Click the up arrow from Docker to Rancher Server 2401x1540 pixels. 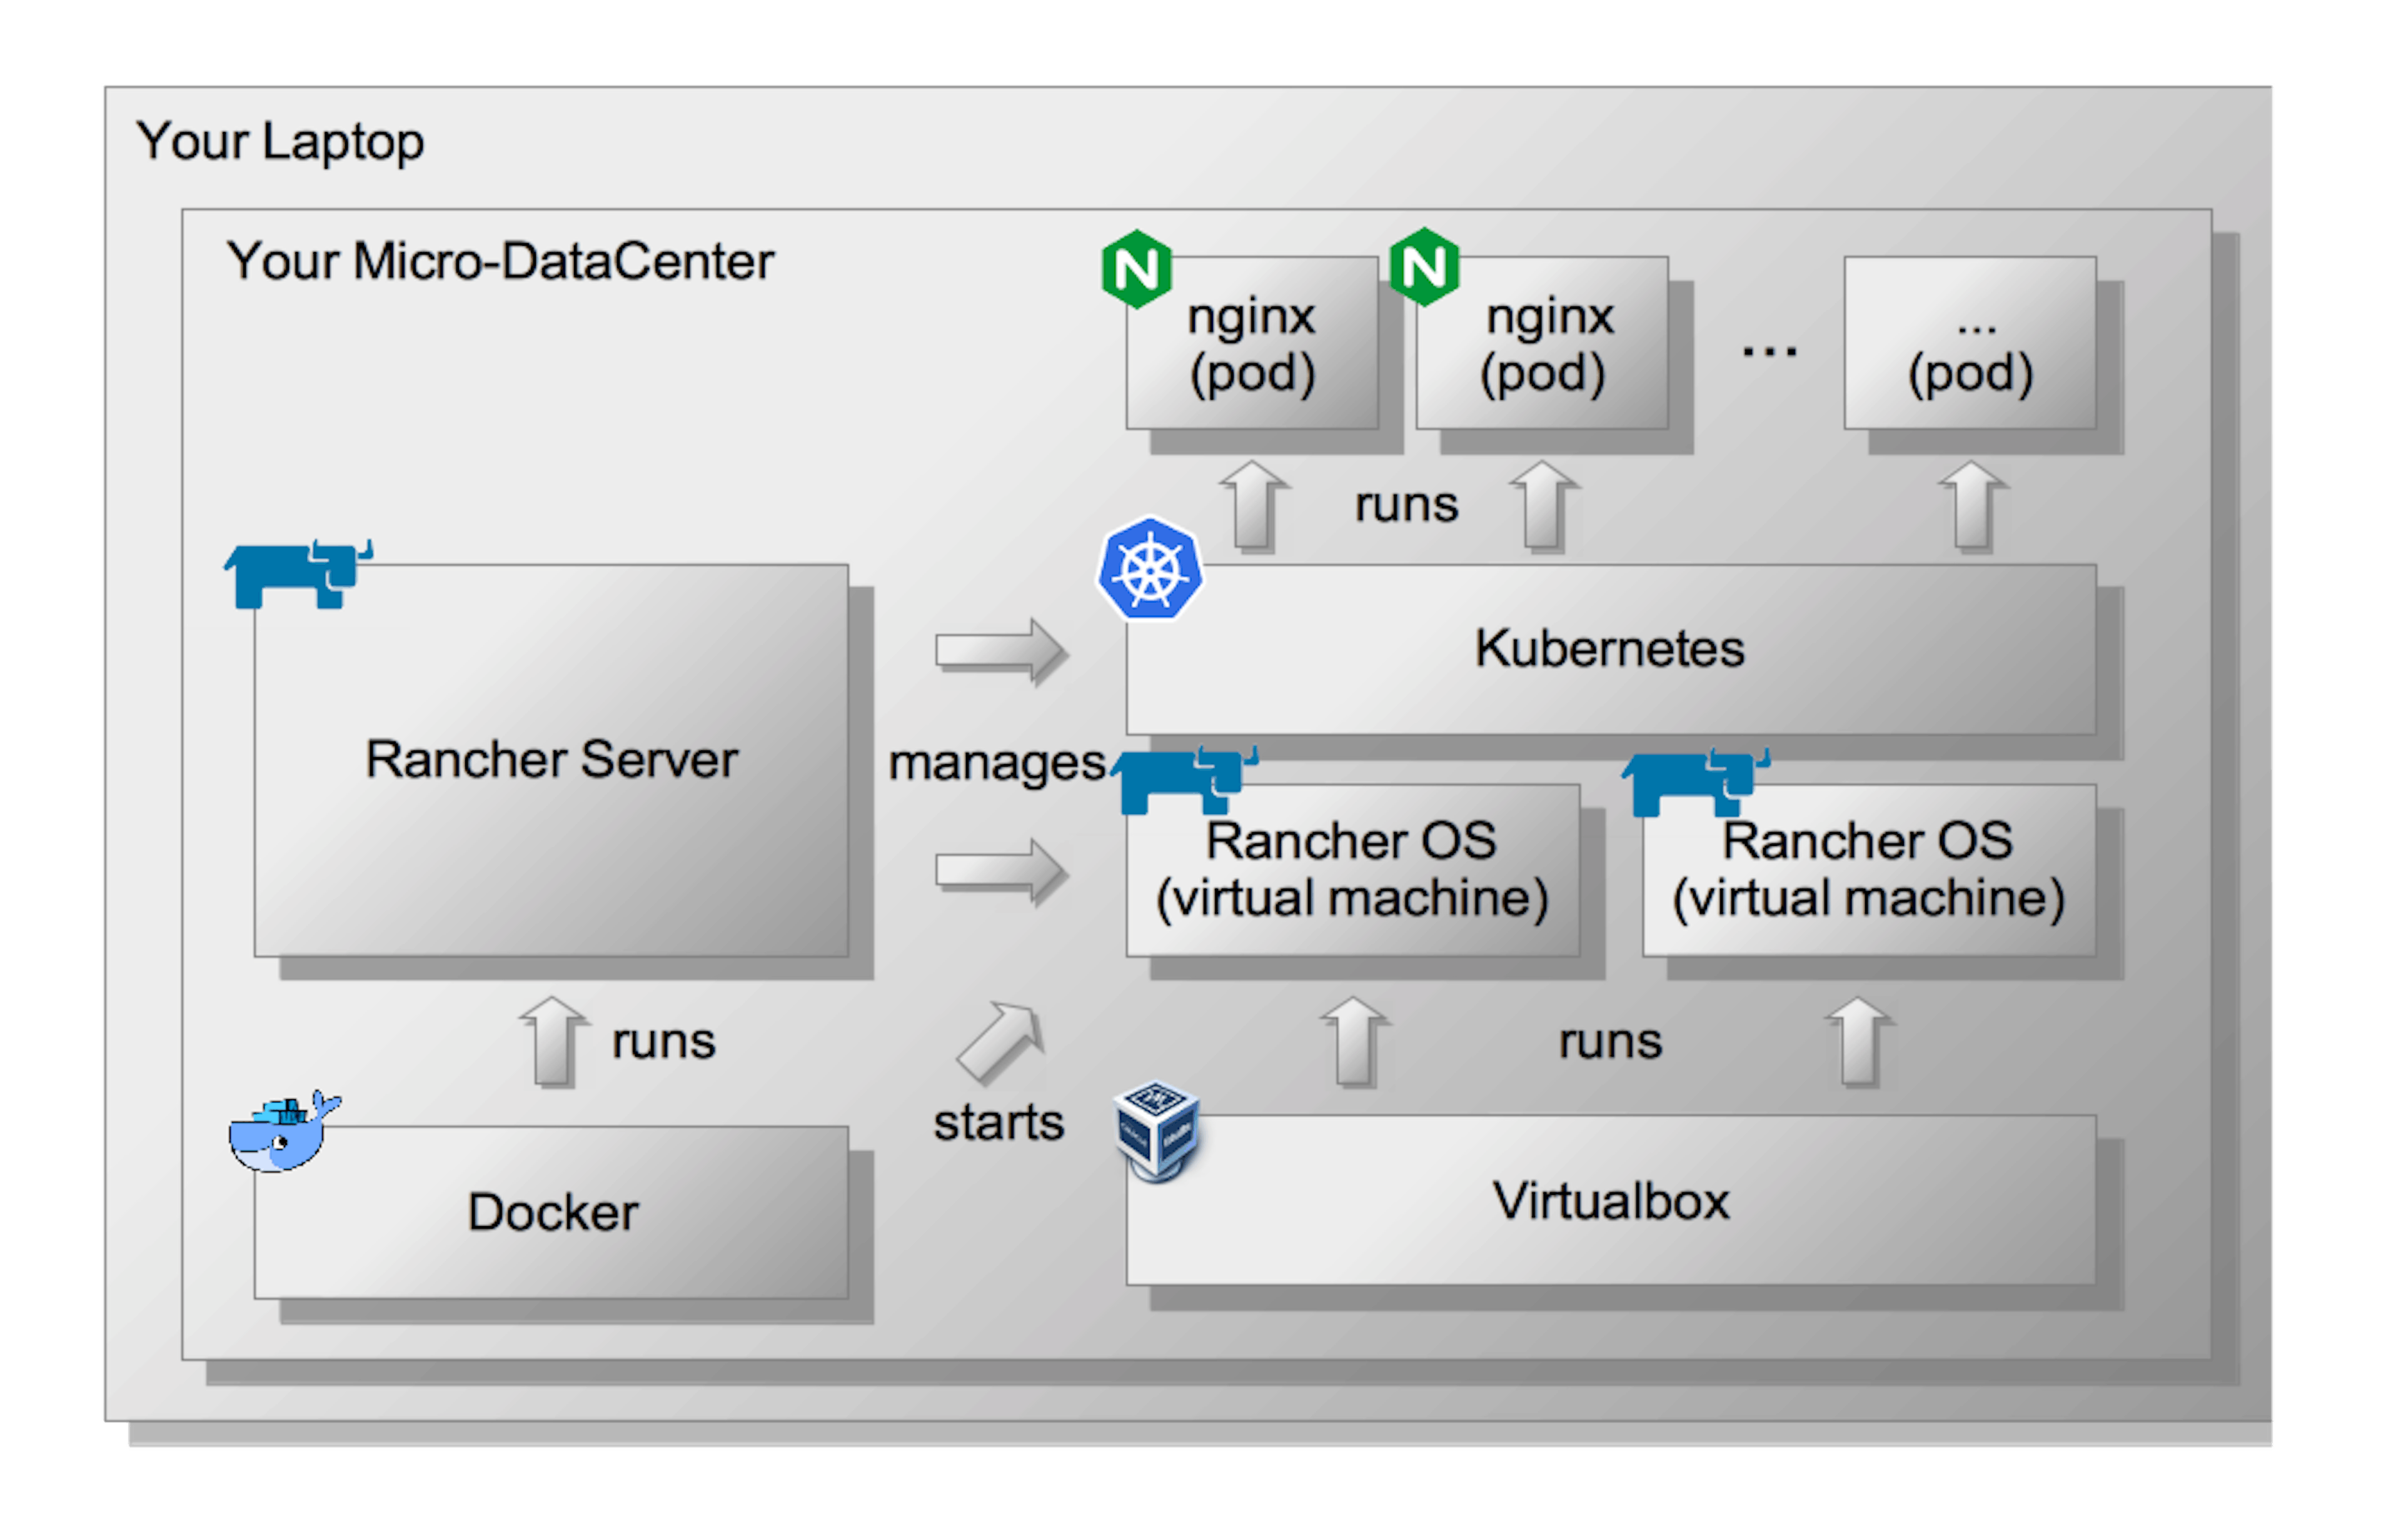pos(553,1042)
